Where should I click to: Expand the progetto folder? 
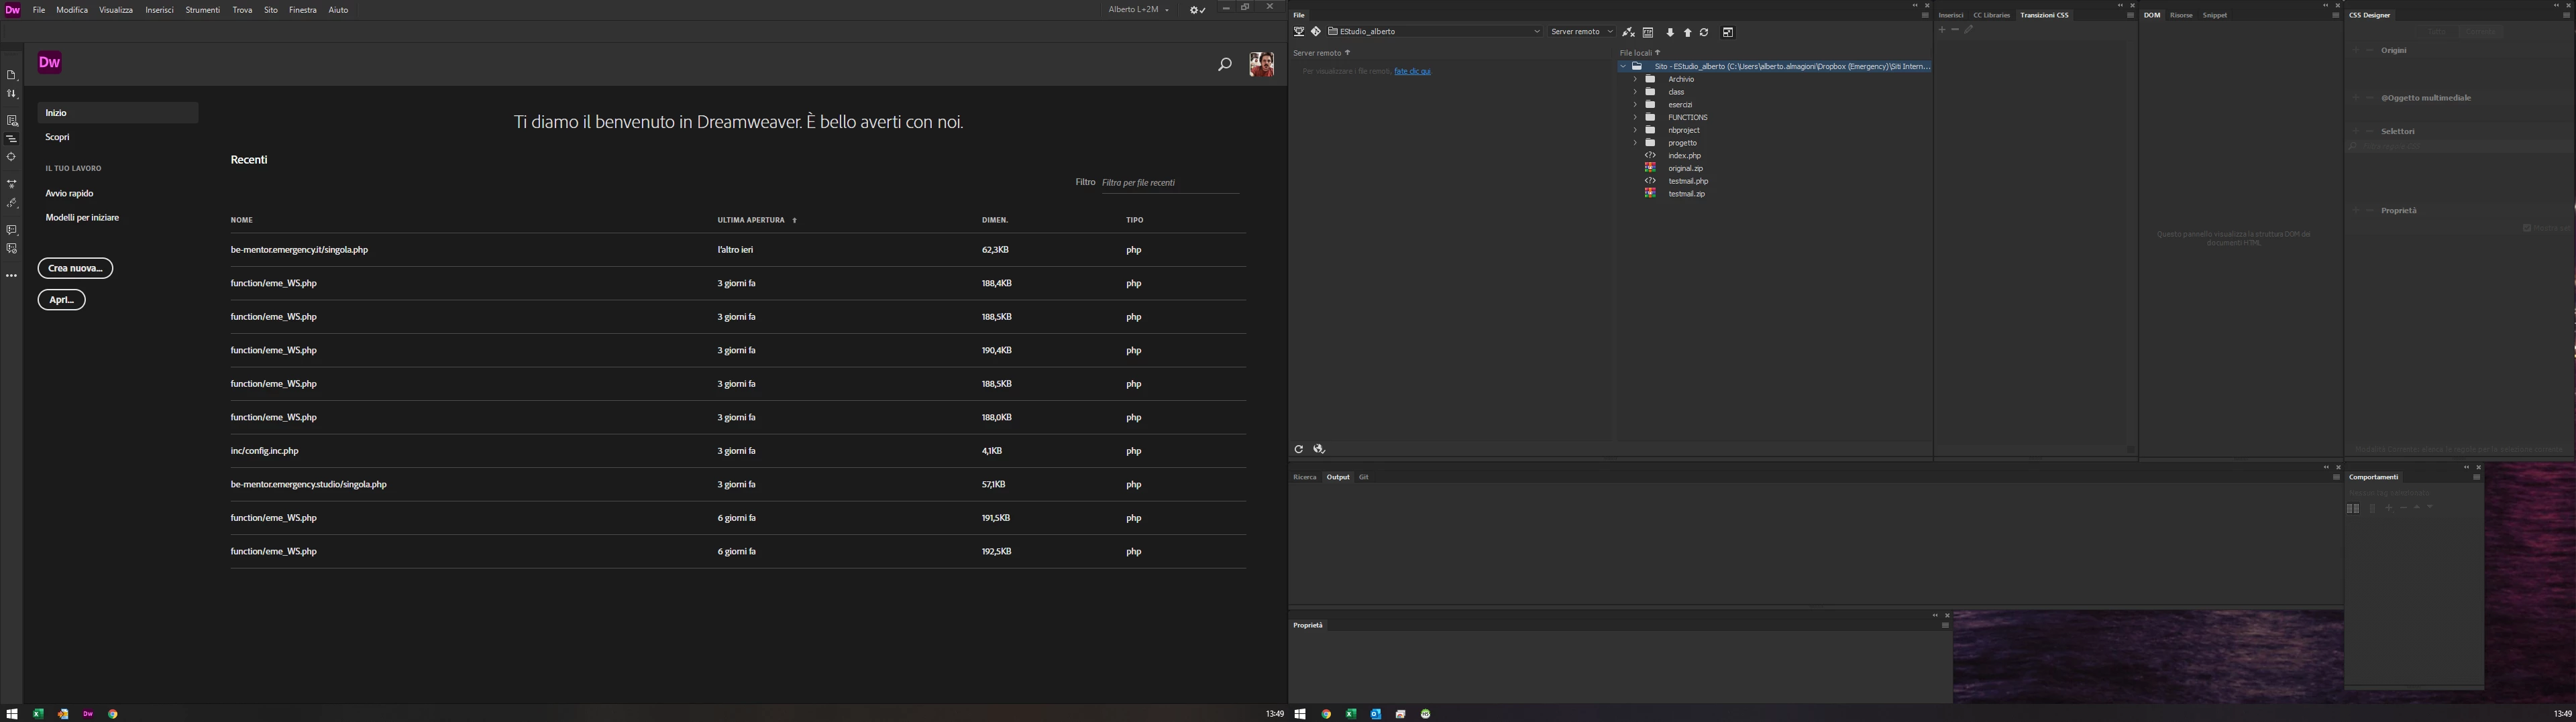tap(1636, 143)
